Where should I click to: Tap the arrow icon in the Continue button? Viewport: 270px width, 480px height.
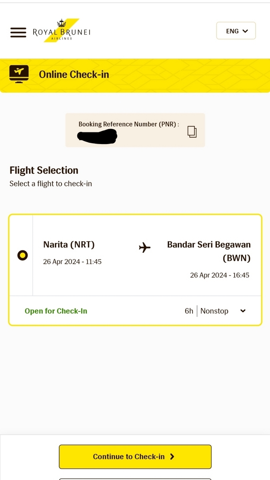click(x=172, y=456)
